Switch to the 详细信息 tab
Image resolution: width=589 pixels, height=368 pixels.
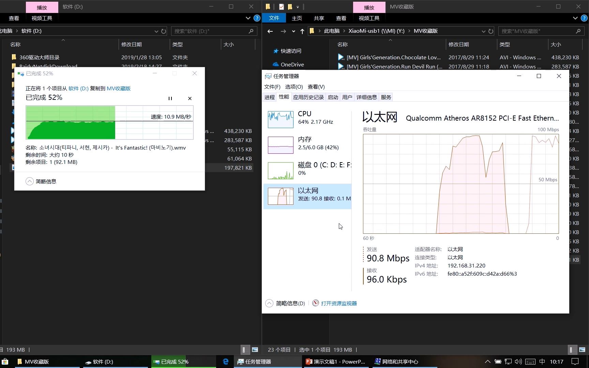click(366, 97)
